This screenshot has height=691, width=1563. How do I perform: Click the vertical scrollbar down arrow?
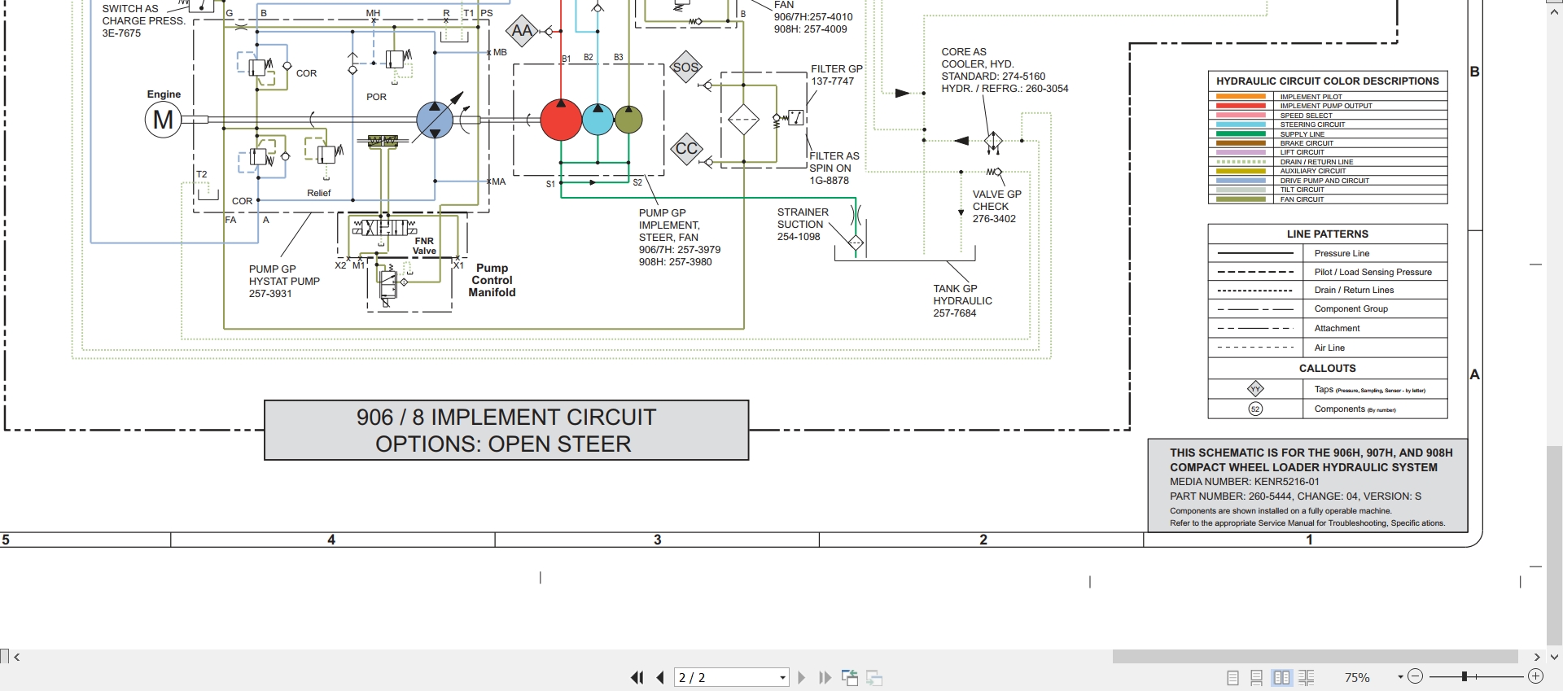point(1554,657)
